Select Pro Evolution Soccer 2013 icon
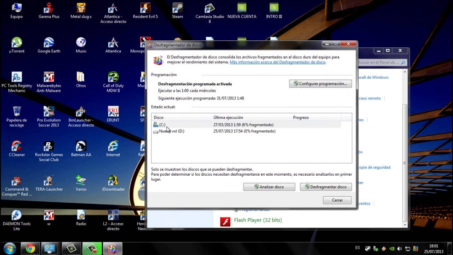Viewport: 453px width, 255px height. 49,117
